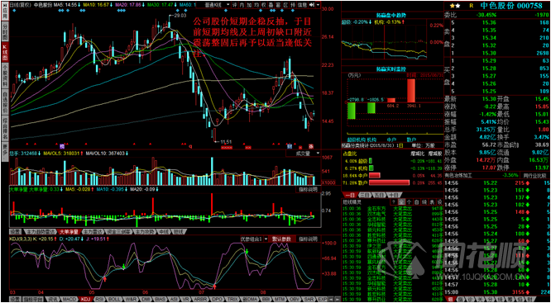Click the red 散户 bar in 点盘比

[390, 182]
